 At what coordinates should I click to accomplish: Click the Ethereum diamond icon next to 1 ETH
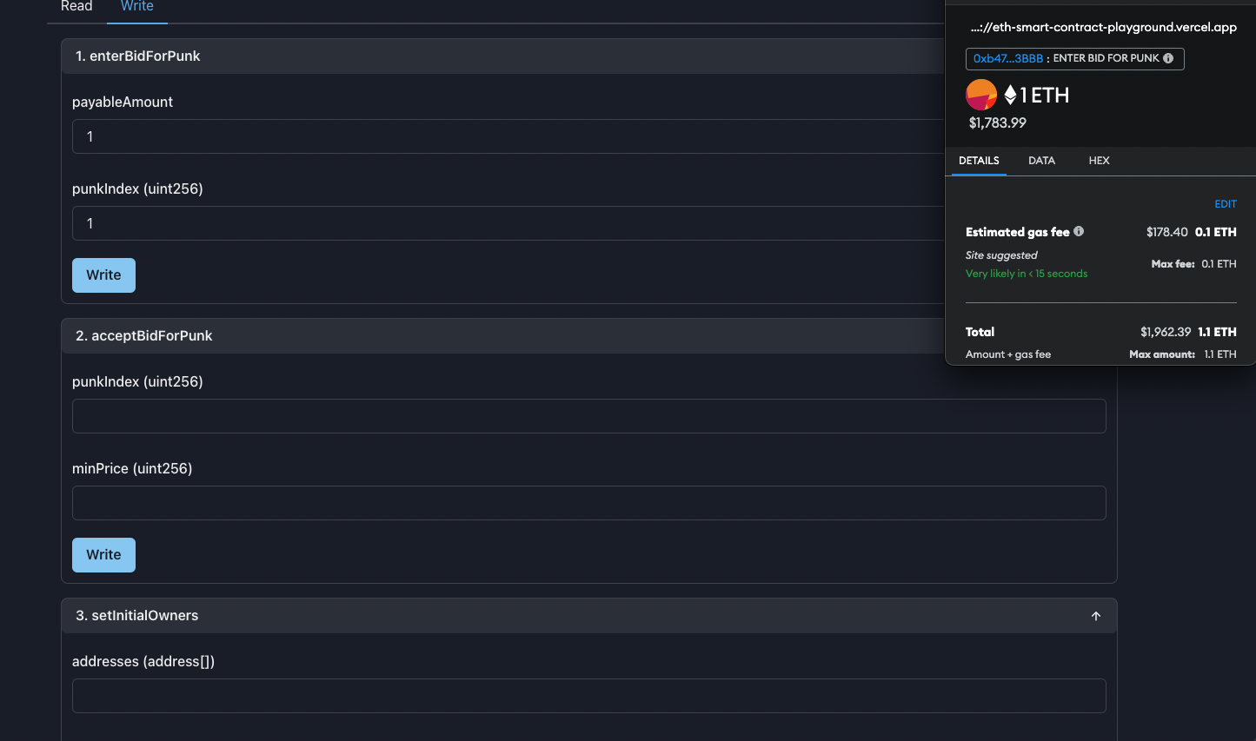(x=1010, y=95)
